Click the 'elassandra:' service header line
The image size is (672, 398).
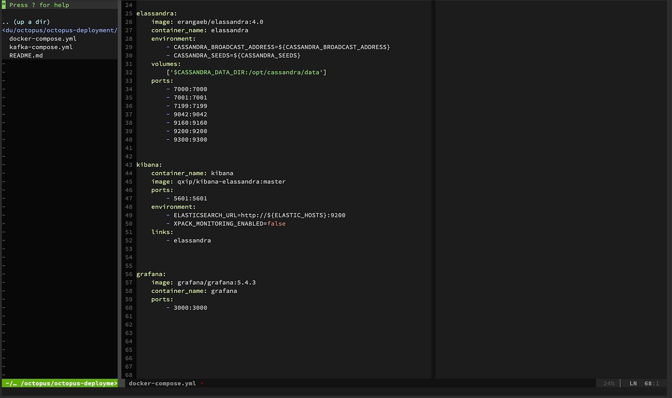point(156,13)
